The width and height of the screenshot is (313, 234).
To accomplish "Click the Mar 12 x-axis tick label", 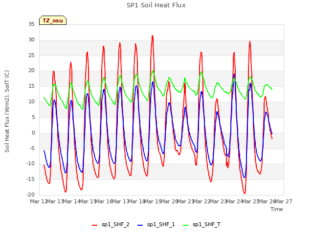I will point(39,201).
